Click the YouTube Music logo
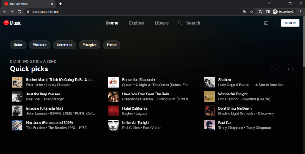Screen dimensions: 305x154 pyautogui.click(x=13, y=23)
